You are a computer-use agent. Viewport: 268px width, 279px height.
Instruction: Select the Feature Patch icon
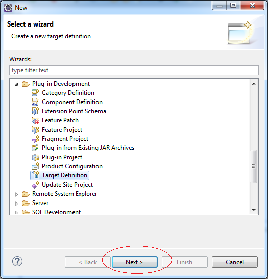(35, 120)
